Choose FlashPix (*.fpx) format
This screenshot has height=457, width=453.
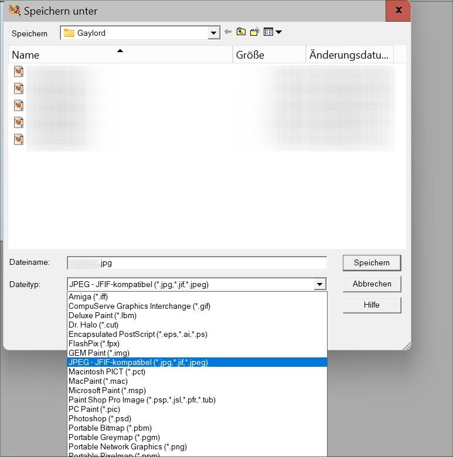pos(197,343)
